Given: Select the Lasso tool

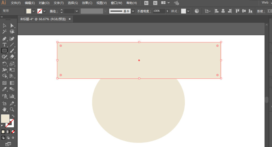Looking at the screenshot, I should point(12,32).
